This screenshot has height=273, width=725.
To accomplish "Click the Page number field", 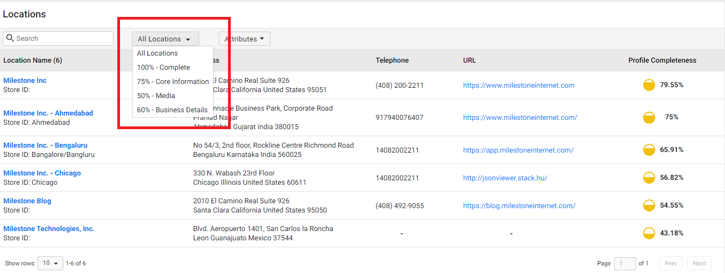I will (625, 264).
